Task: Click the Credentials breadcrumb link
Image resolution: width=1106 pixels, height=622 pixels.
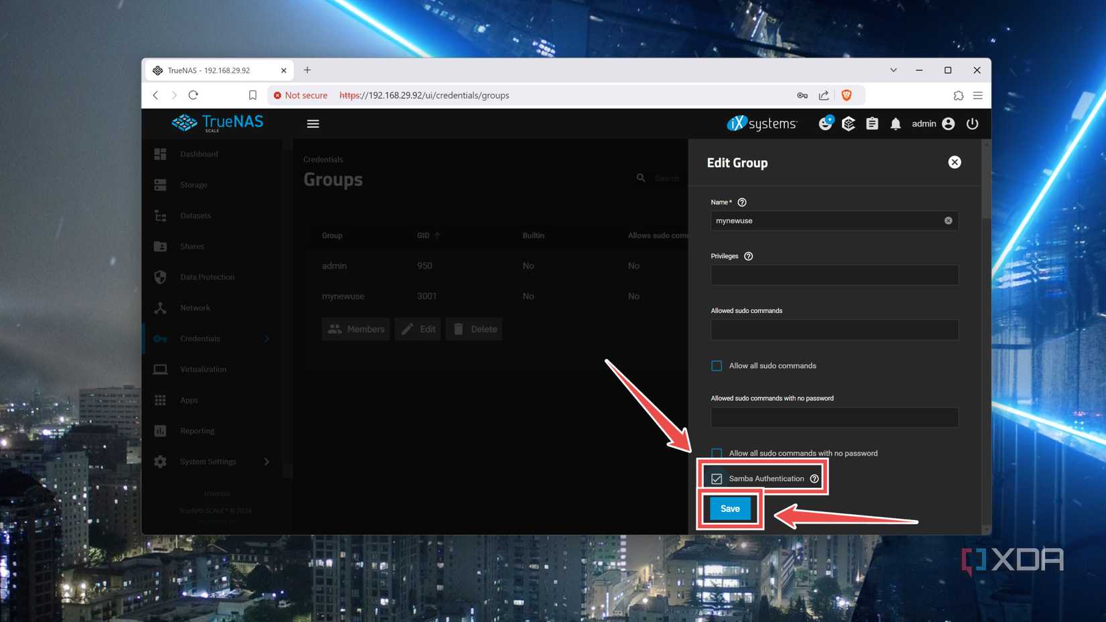Action: point(323,160)
